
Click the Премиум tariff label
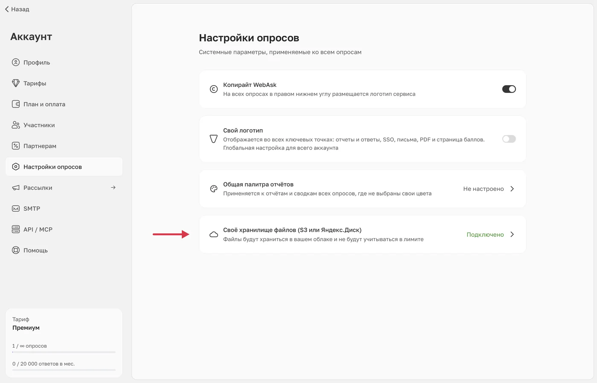point(26,328)
